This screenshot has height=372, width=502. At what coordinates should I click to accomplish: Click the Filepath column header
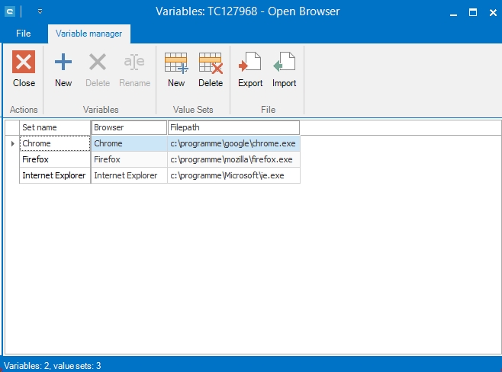[x=233, y=127]
